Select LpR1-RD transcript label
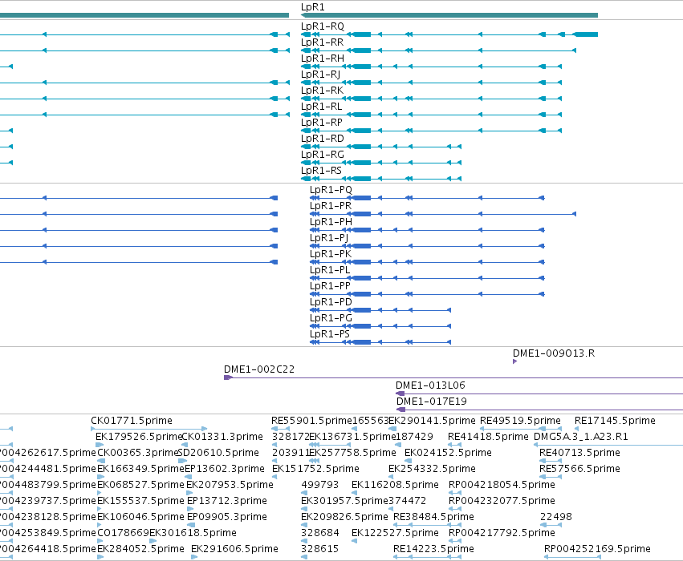683x561 pixels. [323, 139]
